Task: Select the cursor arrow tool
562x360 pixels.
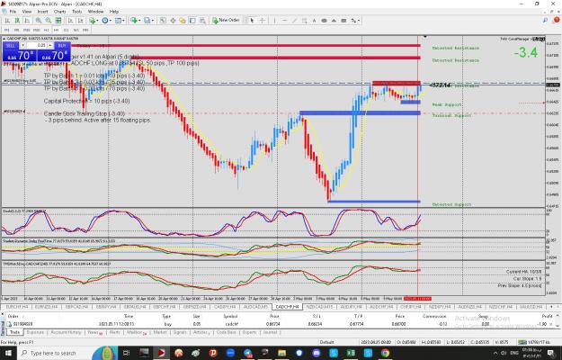Action: (252, 21)
